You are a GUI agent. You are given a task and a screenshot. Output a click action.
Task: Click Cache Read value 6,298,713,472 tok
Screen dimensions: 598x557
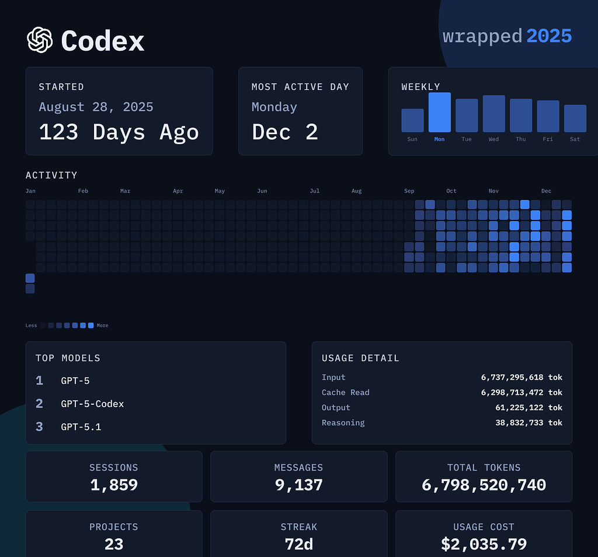pos(521,393)
